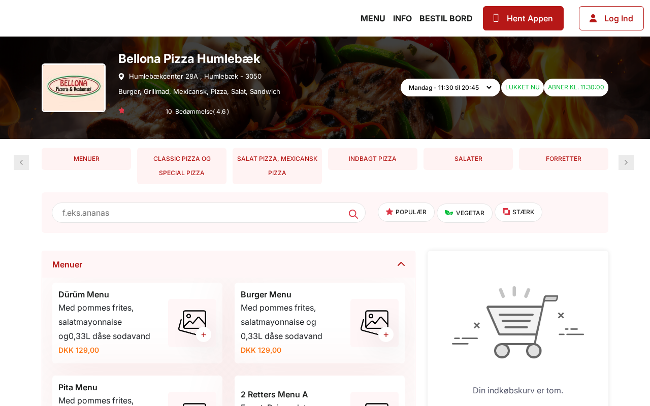The width and height of the screenshot is (650, 406).
Task: Click the location pin icon
Action: click(121, 77)
